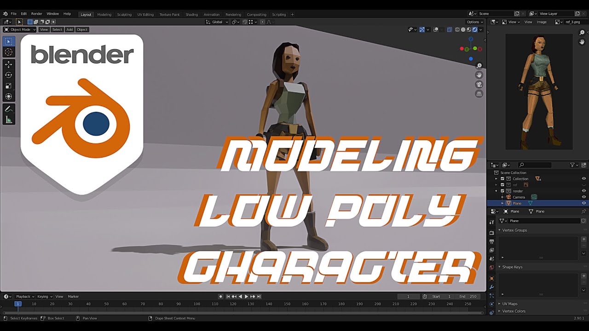Switch to wireframe viewport shading
This screenshot has height=331, width=589.
pos(457,29)
